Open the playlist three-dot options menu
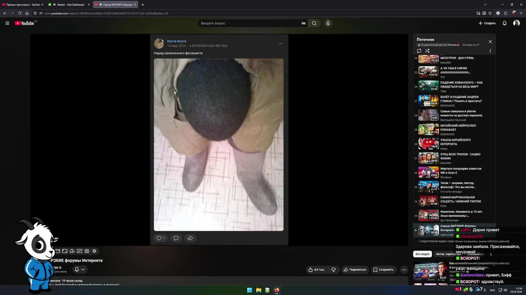 (490, 51)
